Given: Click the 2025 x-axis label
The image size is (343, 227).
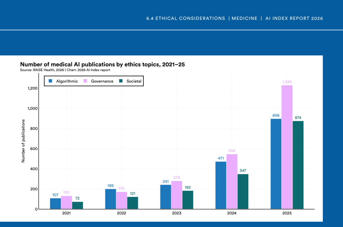Looking at the screenshot, I should click(287, 213).
